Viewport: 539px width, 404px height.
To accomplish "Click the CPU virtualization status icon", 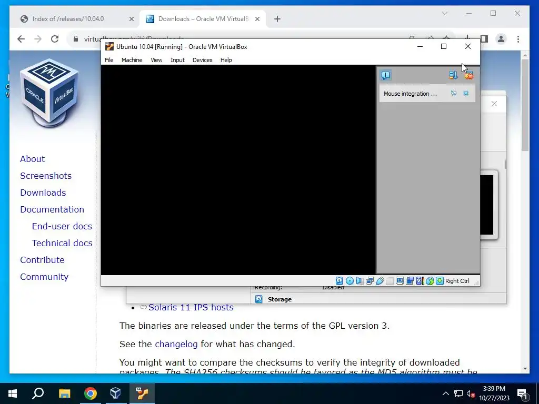I will point(420,281).
